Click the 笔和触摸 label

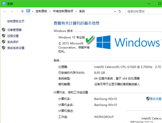click(x=64, y=84)
